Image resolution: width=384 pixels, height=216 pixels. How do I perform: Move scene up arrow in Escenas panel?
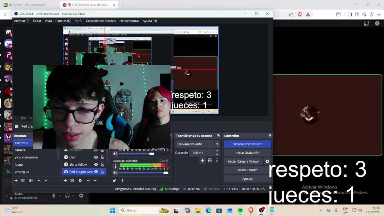[39, 180]
